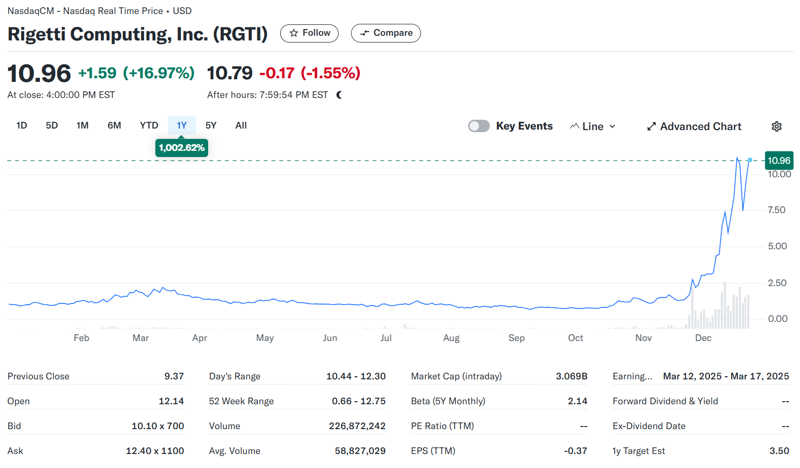Click the 52 Week Range value 0.66 - 12.75
Screen dimensions: 800x468
359,401
